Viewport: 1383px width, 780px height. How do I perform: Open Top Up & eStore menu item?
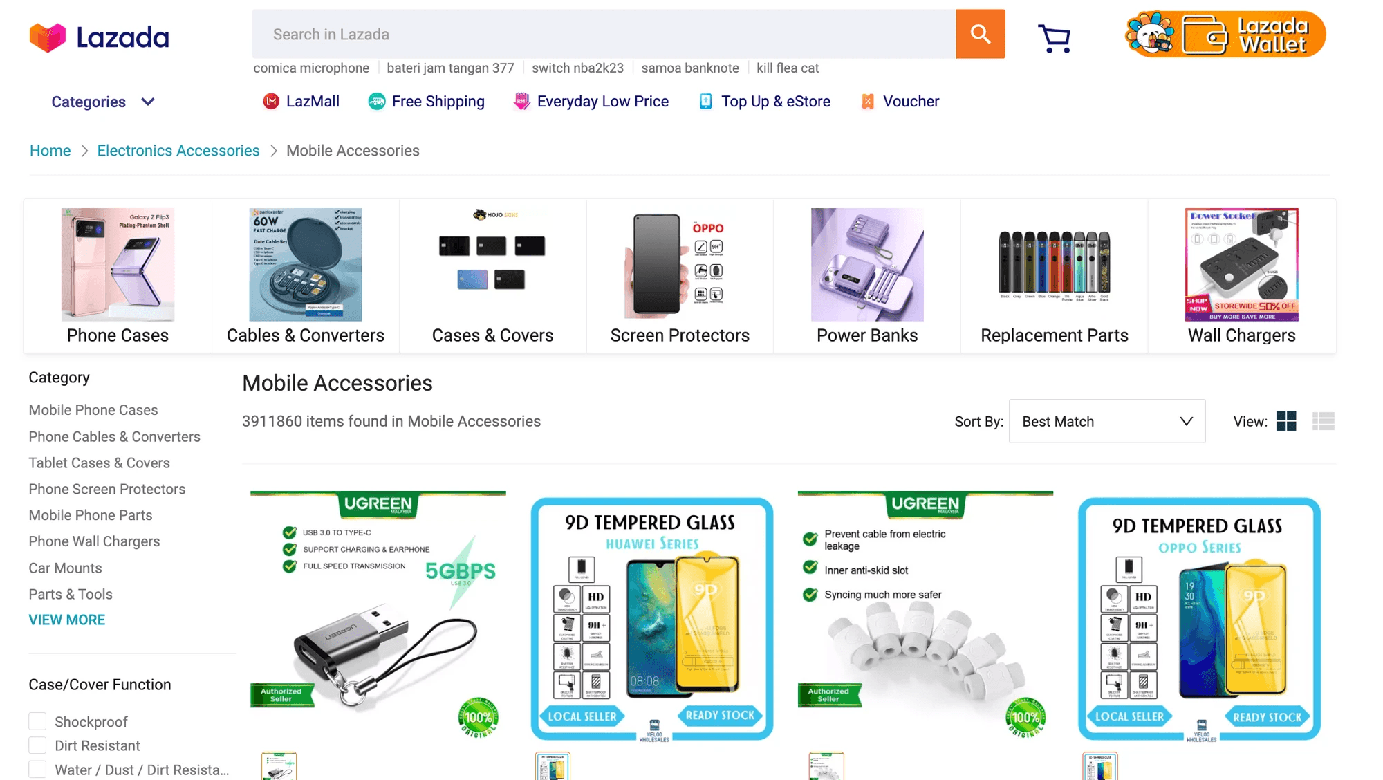(x=764, y=102)
